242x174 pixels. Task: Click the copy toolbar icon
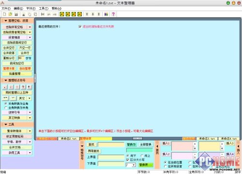[x=30, y=14]
